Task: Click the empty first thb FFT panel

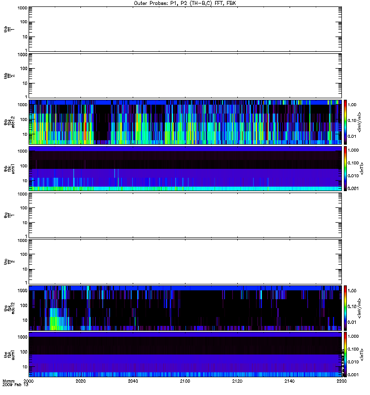Action: [x=185, y=29]
